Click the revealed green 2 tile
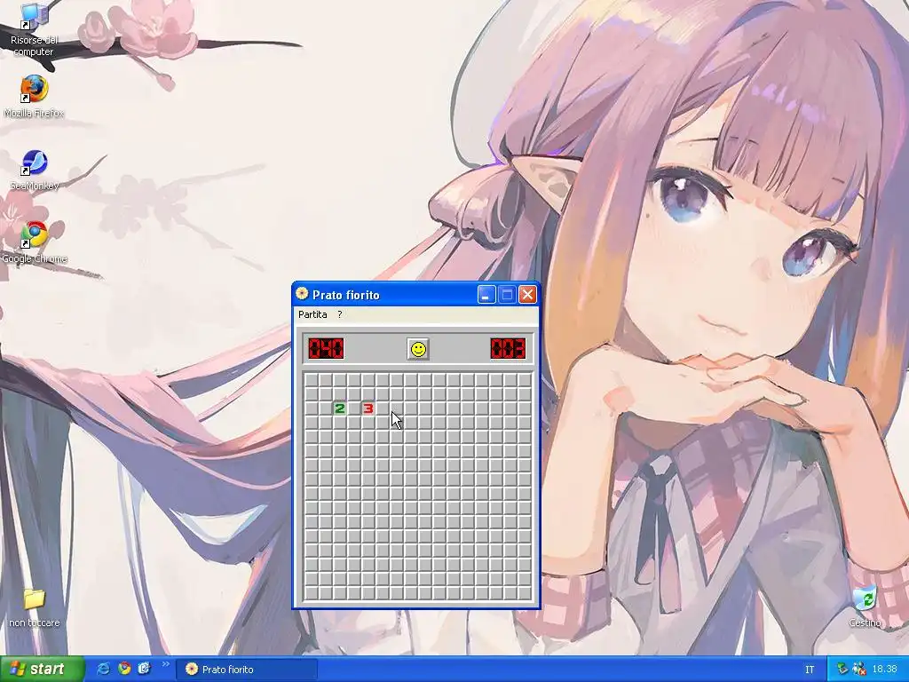Image resolution: width=909 pixels, height=682 pixels. click(340, 408)
